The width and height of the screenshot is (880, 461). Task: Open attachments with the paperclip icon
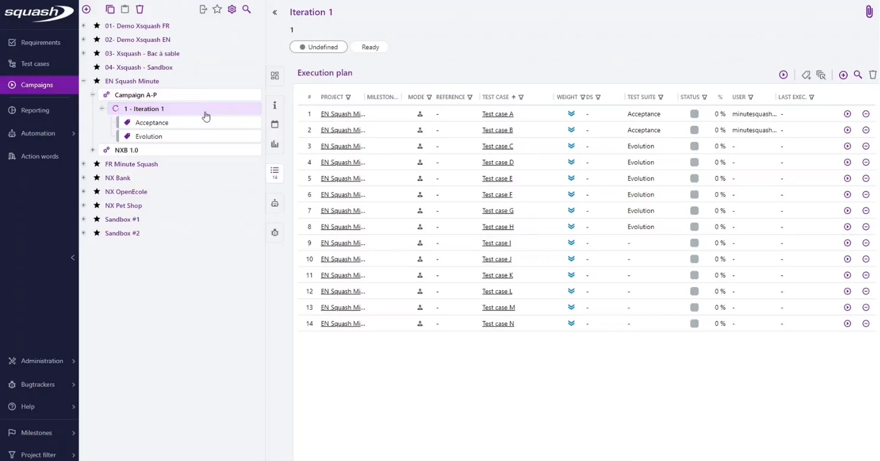tap(869, 11)
